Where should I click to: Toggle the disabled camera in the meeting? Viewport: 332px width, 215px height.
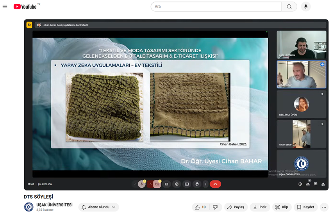[157, 184]
